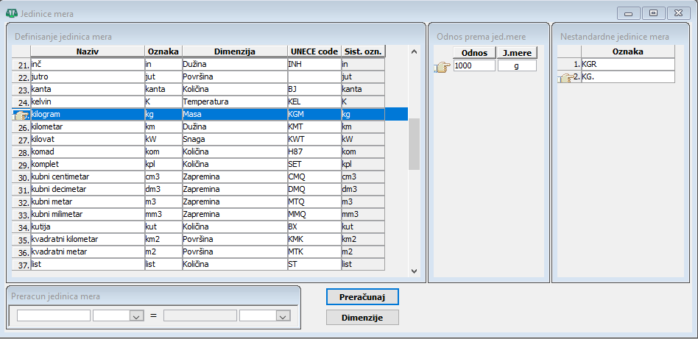Viewport: 698px width, 339px height.
Task: Click the Odnos field containing 1000
Action: 474,65
